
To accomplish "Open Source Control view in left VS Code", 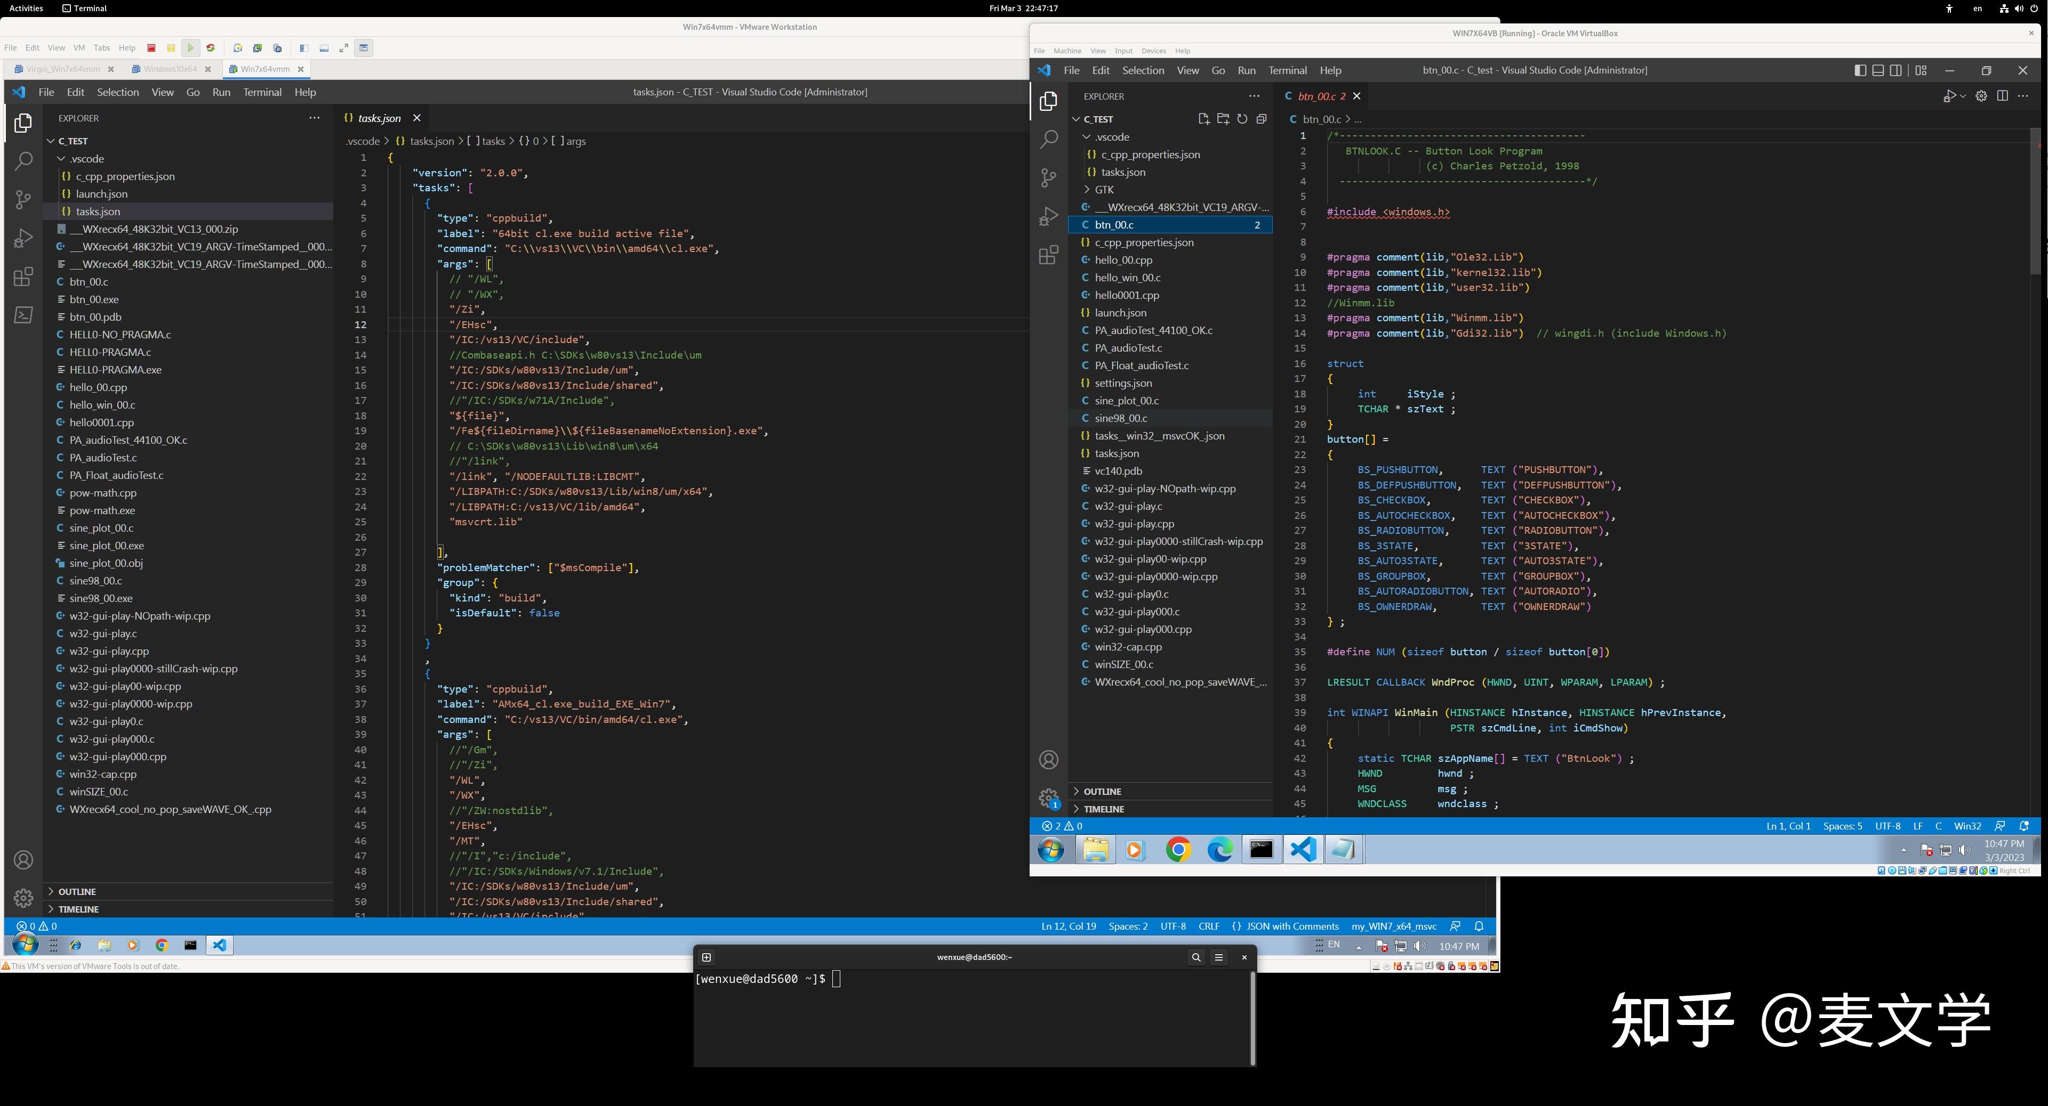I will 23,199.
